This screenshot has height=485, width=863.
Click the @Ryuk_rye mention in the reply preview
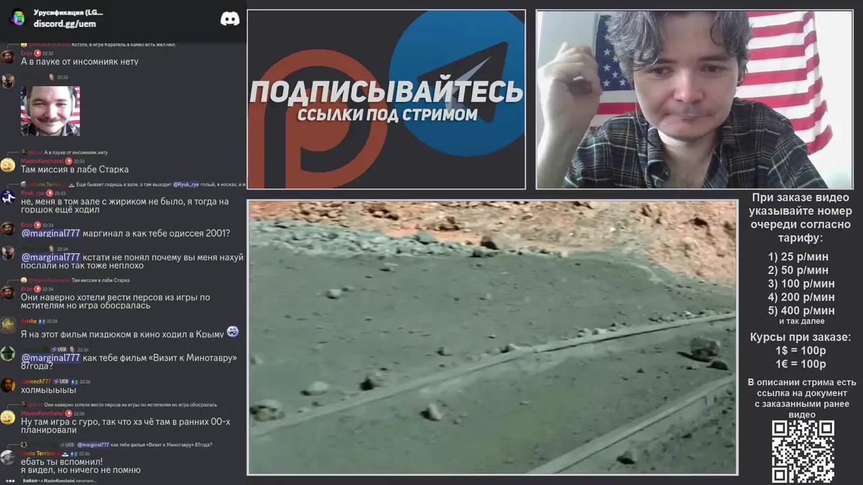186,184
